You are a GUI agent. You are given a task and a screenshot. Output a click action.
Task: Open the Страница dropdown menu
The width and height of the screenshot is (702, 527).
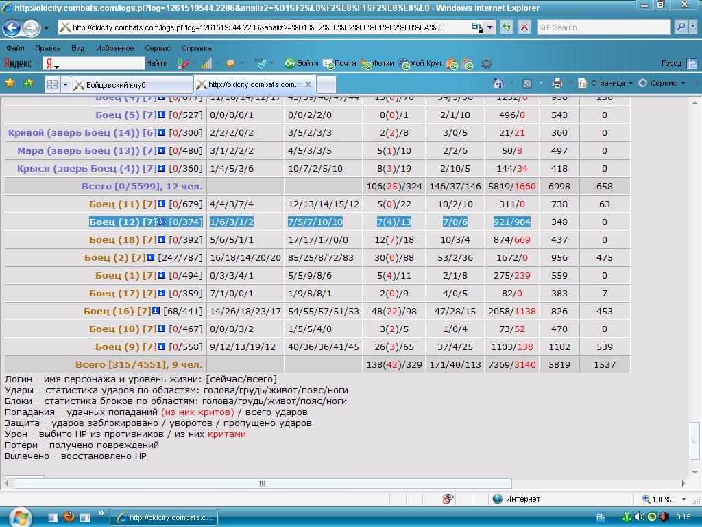605,83
